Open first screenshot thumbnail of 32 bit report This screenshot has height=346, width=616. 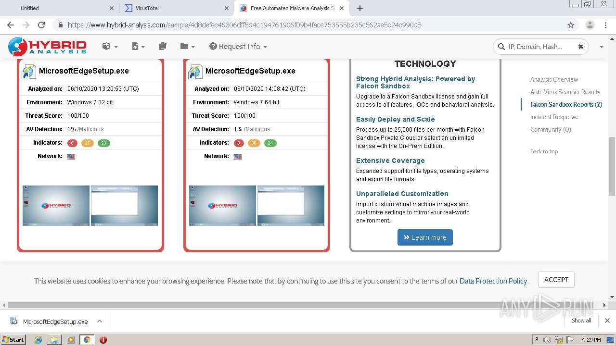coord(56,205)
